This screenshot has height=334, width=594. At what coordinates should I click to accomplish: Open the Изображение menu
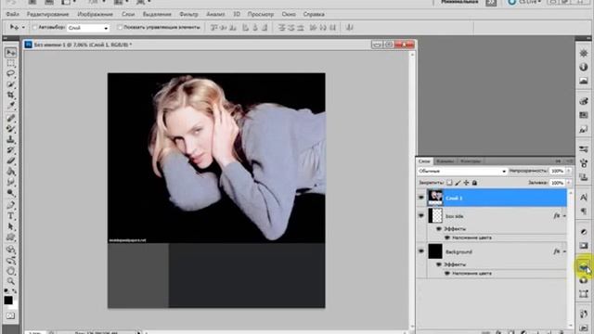(95, 14)
